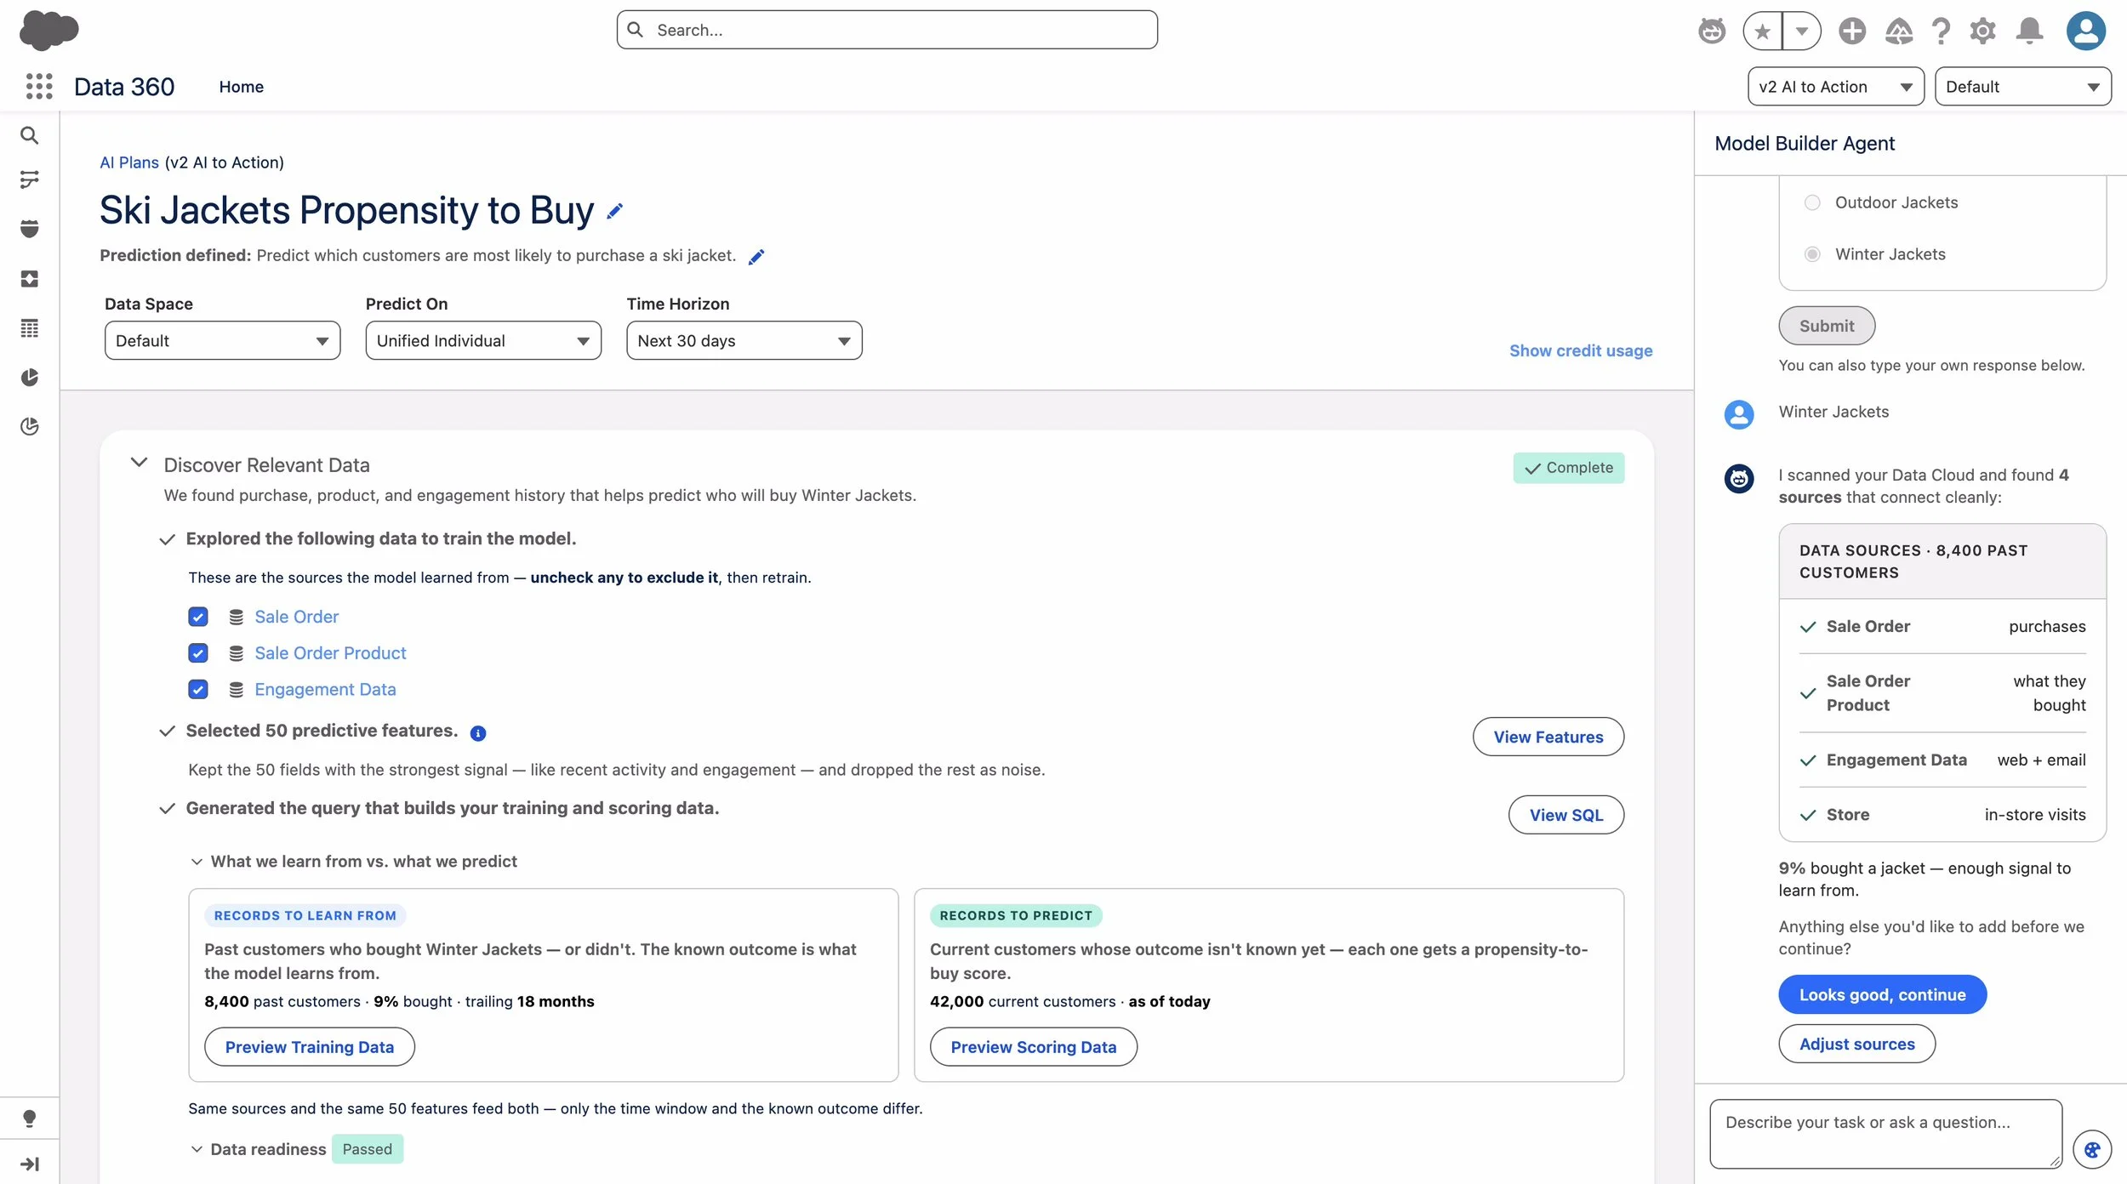Click the global create plus icon
Screen dimensions: 2127x1184
tap(1851, 31)
